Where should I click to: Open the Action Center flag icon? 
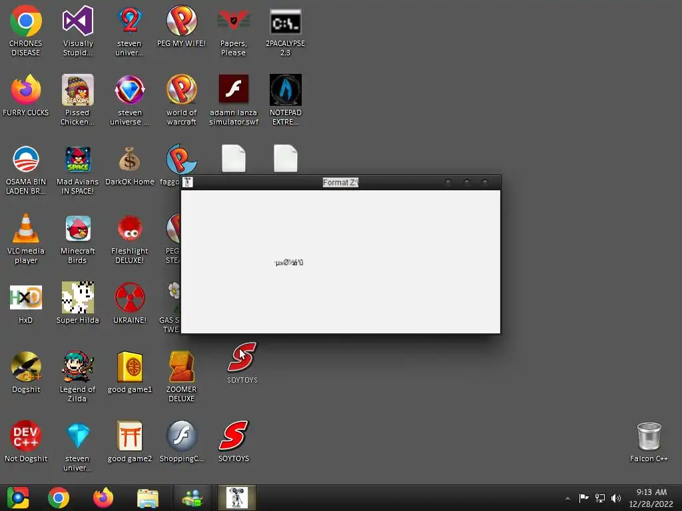click(x=583, y=498)
